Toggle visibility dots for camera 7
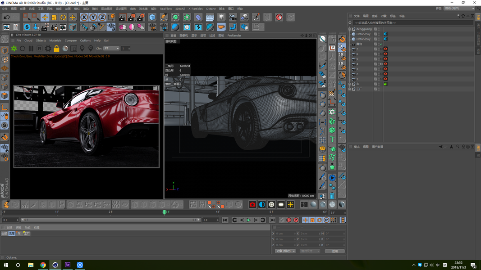 [x=379, y=49]
